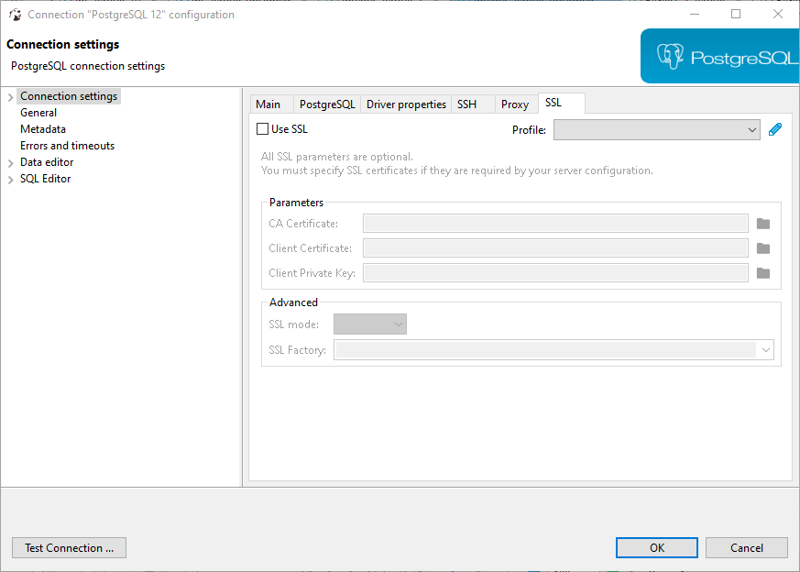This screenshot has height=572, width=800.
Task: Click the Cancel button
Action: pos(747,547)
